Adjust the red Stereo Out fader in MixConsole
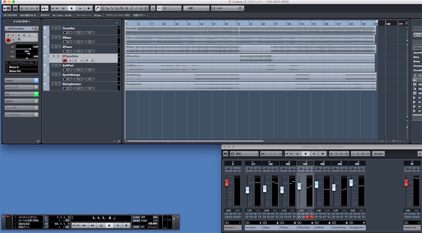 click(406, 183)
